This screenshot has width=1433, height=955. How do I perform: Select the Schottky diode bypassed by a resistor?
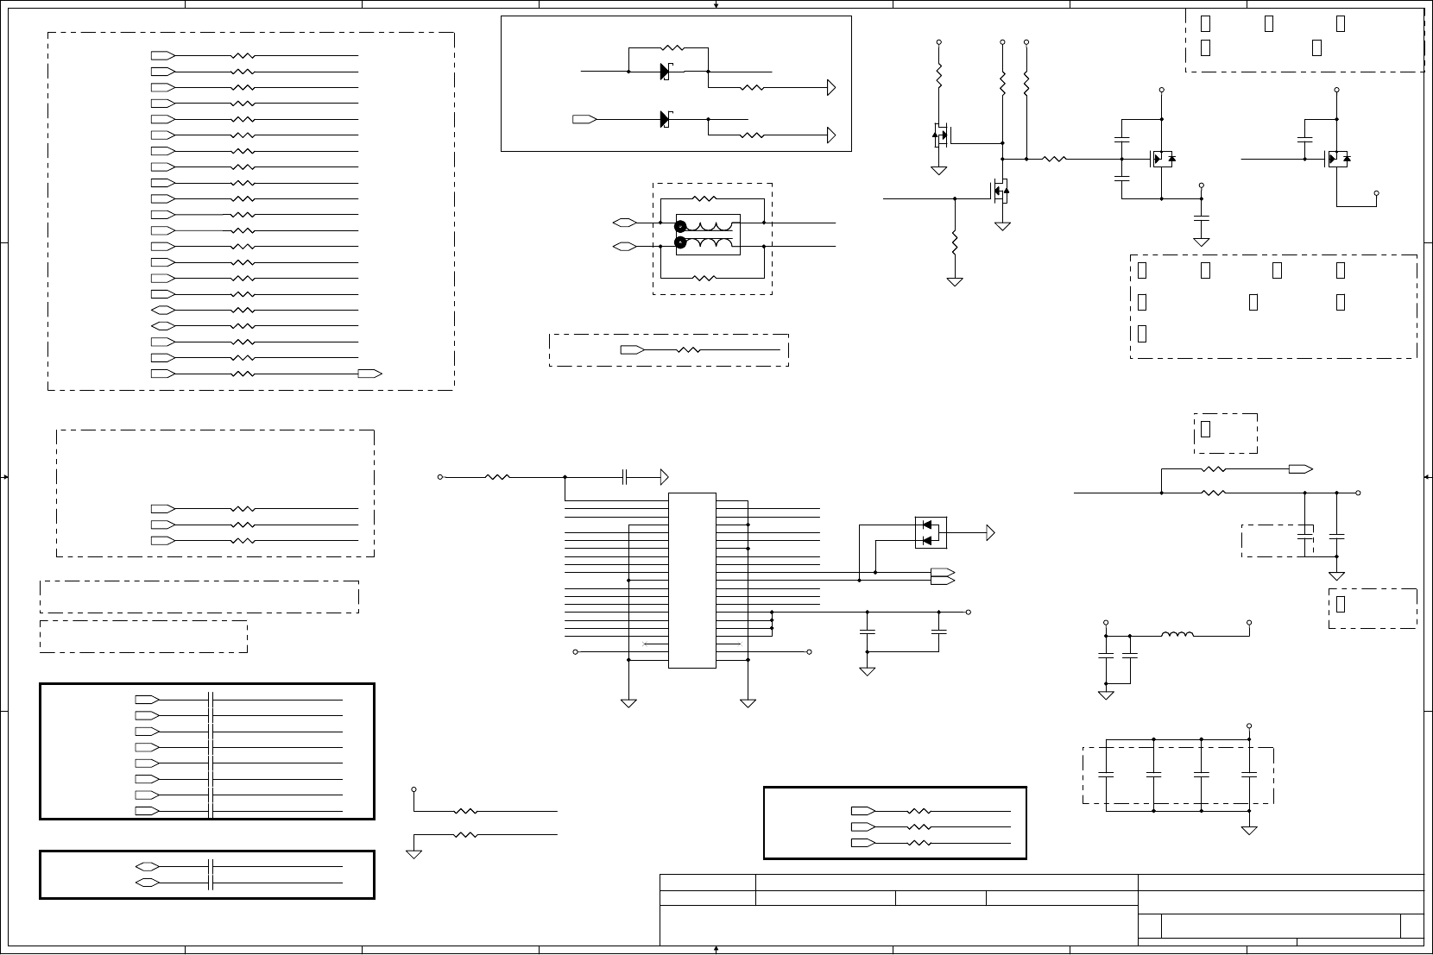tap(666, 72)
